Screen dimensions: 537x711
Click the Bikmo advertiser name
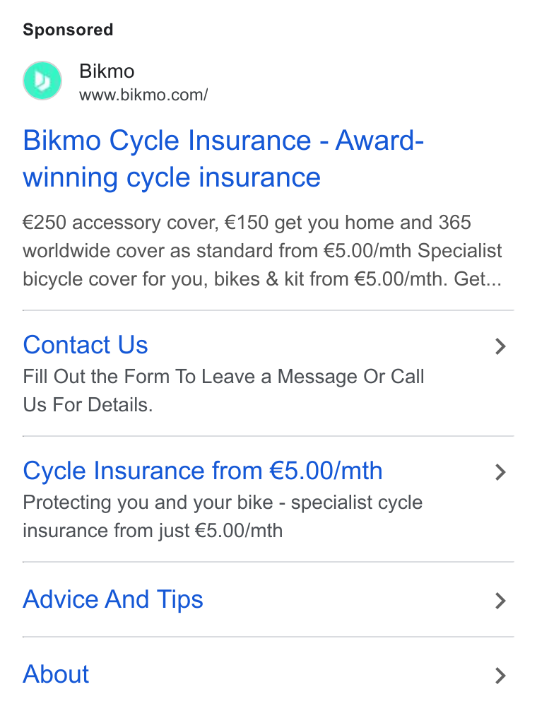pyautogui.click(x=107, y=71)
